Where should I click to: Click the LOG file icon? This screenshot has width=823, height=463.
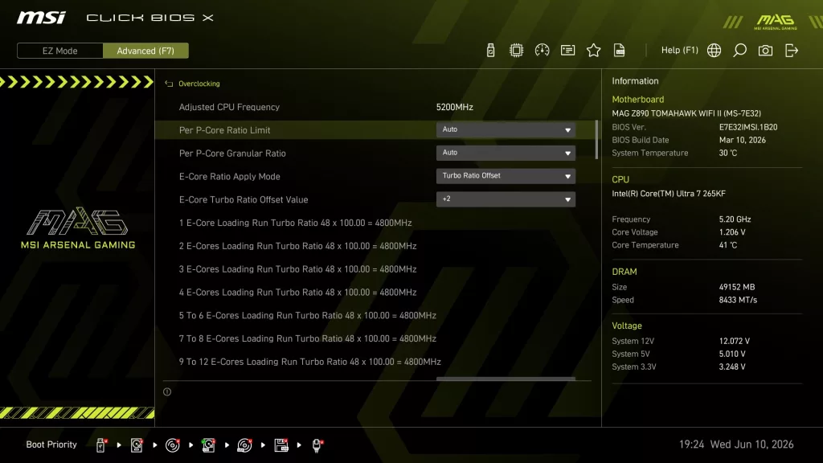[620, 51]
